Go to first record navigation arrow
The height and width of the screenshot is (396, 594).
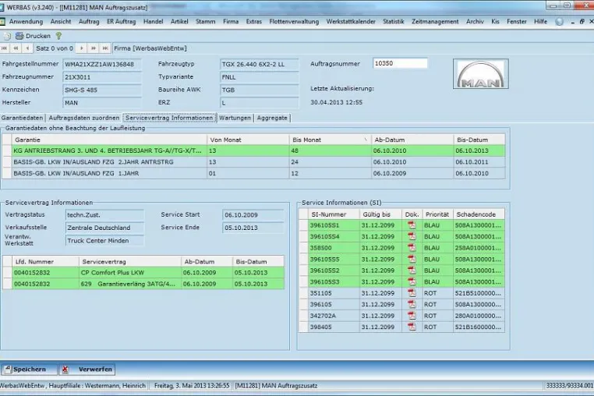(x=5, y=48)
